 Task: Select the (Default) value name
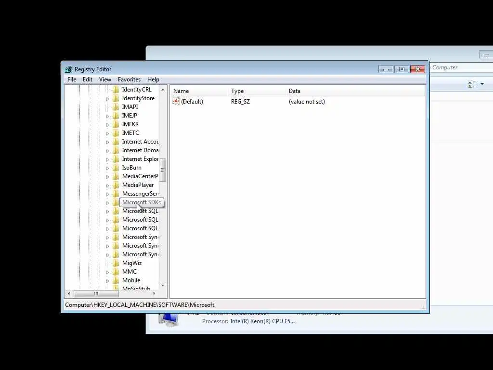[x=192, y=102]
